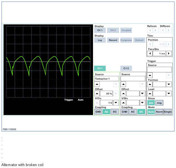This screenshot has width=176, height=168.
Task: Click the CH 1 V/Div up arrow
Action: [97, 103]
